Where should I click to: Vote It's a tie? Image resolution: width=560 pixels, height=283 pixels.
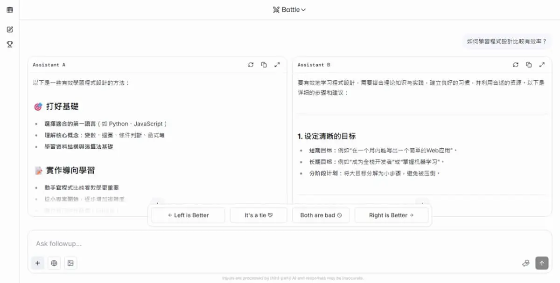coord(259,215)
